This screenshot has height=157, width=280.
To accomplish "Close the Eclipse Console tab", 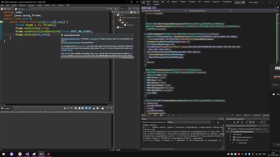I will click(x=11, y=109).
